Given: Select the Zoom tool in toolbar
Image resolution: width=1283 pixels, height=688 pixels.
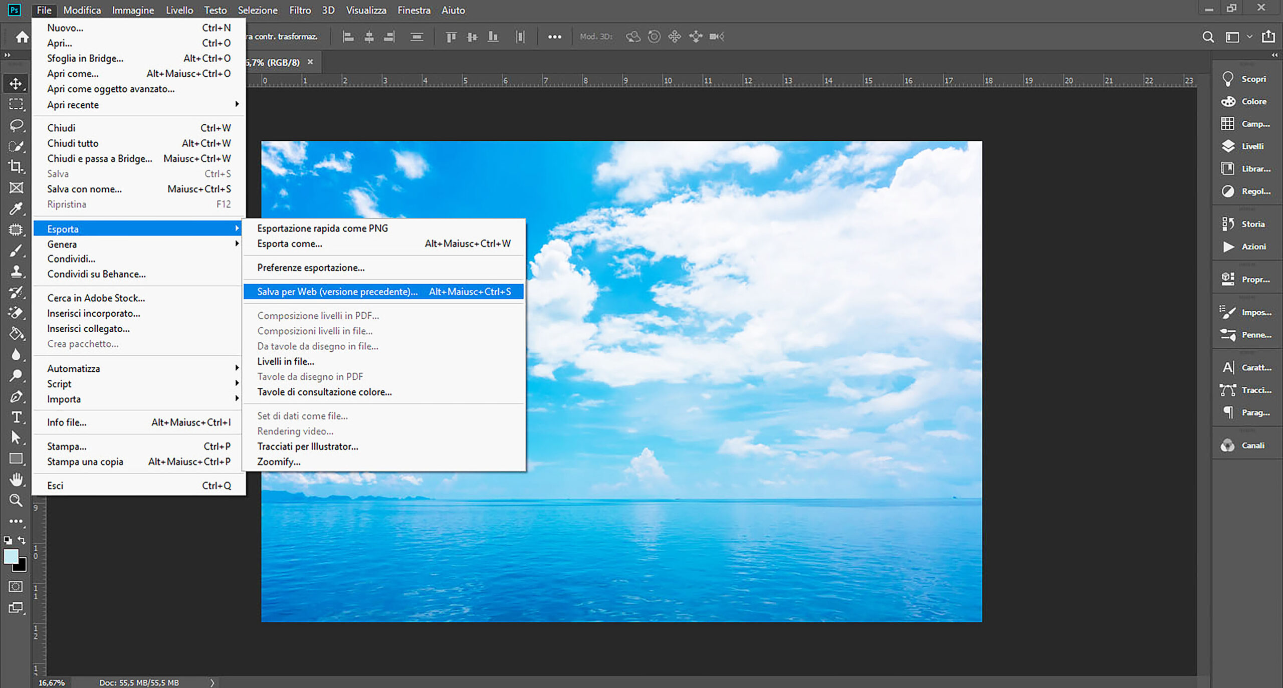Looking at the screenshot, I should (16, 500).
